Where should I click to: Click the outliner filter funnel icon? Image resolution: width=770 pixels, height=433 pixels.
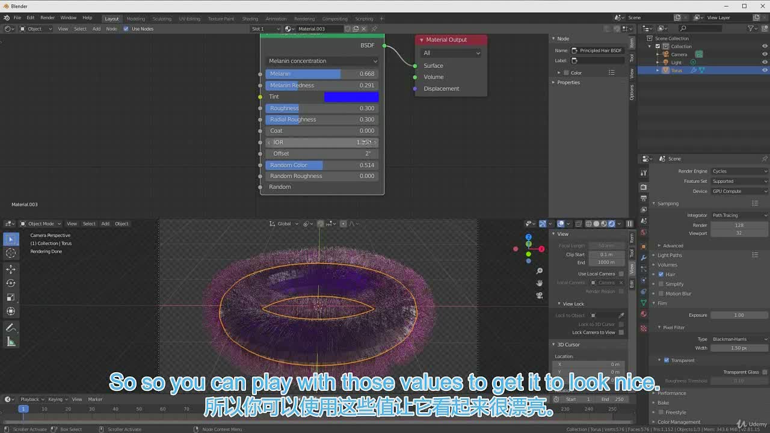(751, 28)
